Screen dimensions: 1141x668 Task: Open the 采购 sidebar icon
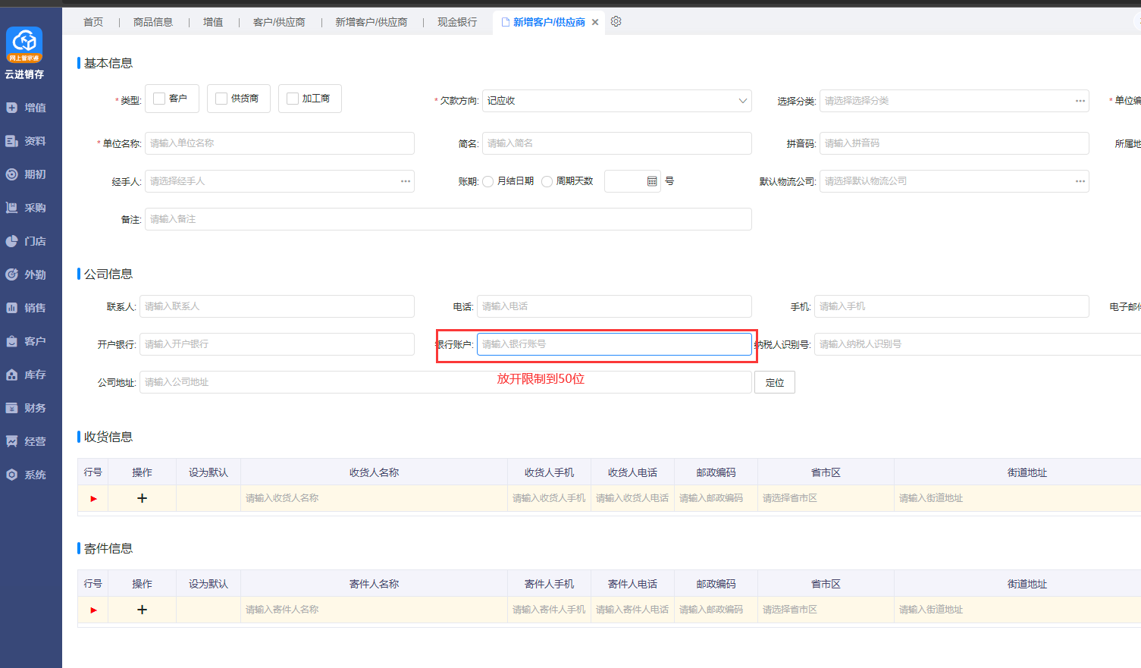(x=12, y=208)
